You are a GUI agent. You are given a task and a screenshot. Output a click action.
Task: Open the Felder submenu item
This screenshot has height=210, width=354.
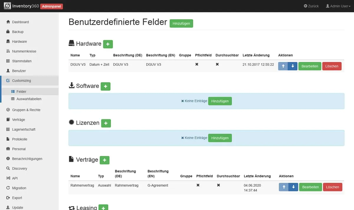[21, 92]
